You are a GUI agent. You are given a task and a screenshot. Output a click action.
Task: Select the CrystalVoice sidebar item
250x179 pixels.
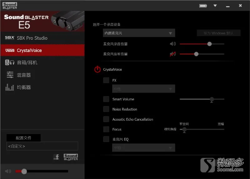42,50
